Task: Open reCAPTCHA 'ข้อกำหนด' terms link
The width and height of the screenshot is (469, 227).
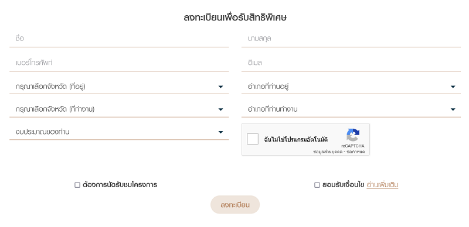Action: [356, 152]
